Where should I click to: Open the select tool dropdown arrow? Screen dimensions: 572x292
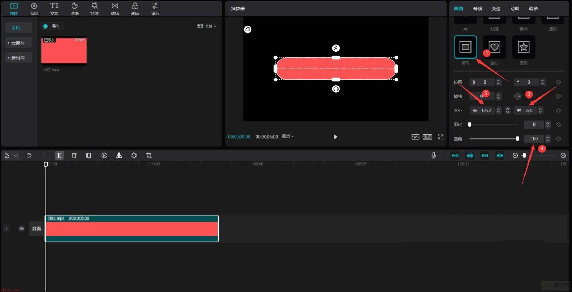pos(15,156)
